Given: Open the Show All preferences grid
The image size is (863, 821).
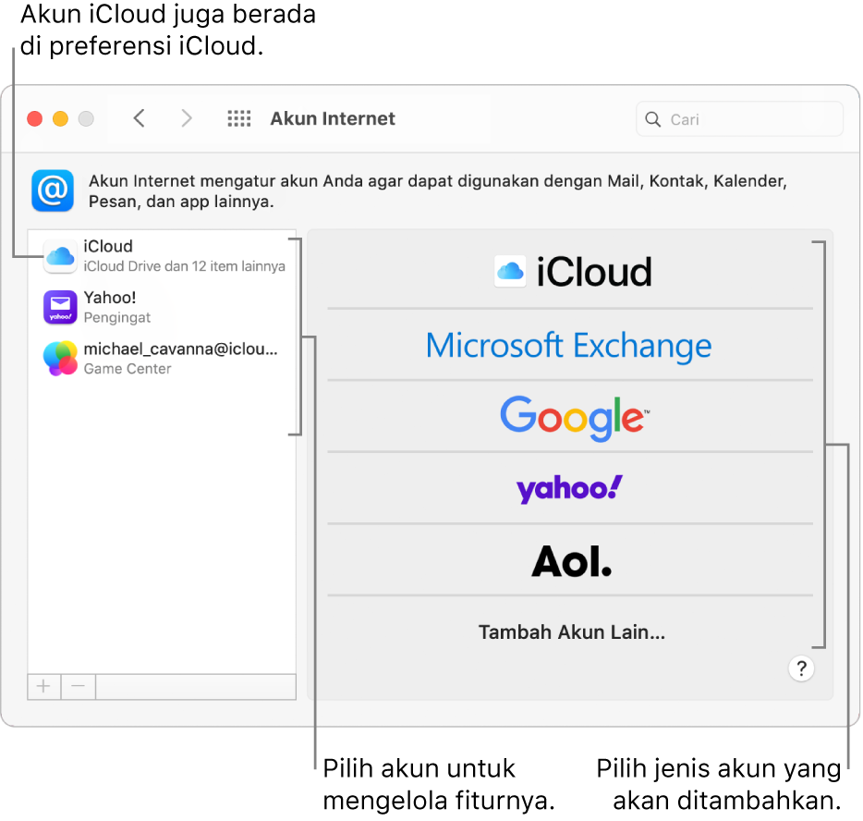Looking at the screenshot, I should click(238, 118).
